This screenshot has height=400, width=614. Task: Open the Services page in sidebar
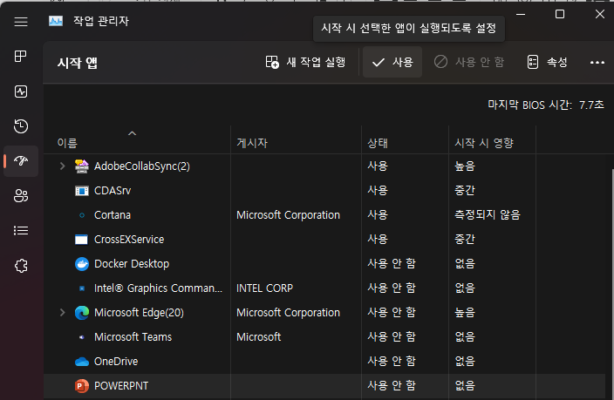21,266
